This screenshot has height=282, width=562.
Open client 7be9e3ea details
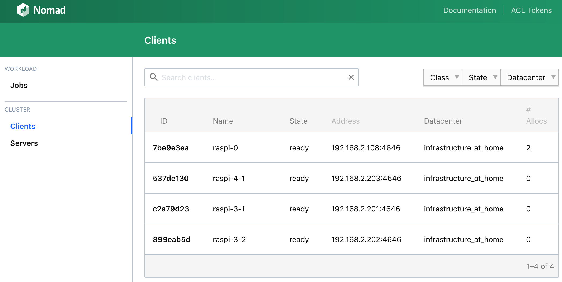pos(171,148)
